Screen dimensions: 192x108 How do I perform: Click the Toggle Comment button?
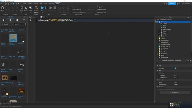[x=102, y=7]
